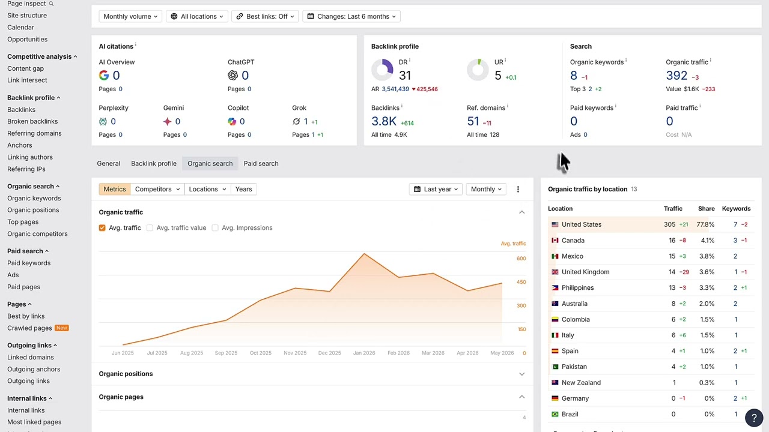Open the Best links: Off dropdown
This screenshot has height=432, width=769.
tap(265, 16)
